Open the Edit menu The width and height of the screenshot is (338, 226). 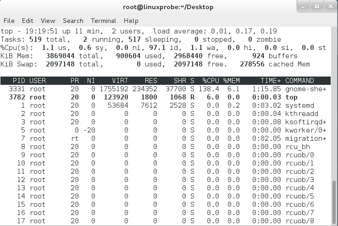[28, 21]
